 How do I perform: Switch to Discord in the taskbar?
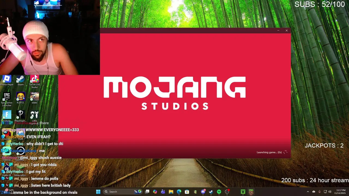(x=203, y=192)
